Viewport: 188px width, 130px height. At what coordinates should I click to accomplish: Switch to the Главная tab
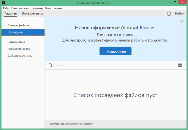(10, 14)
